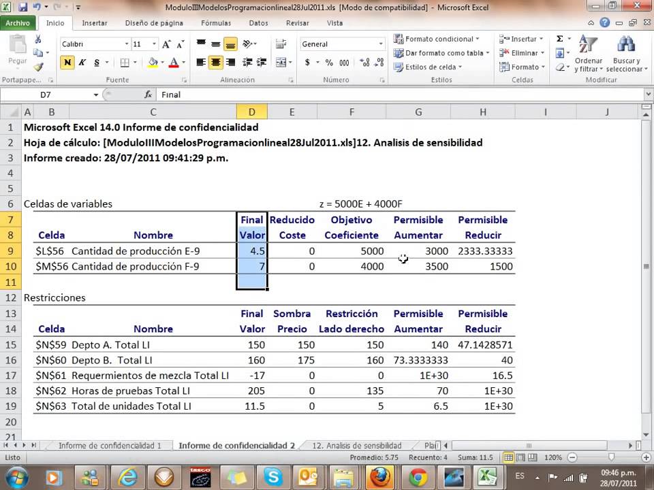Viewport: 654px width, 490px height.
Task: Increase font size with the large A icon
Action: tap(166, 44)
